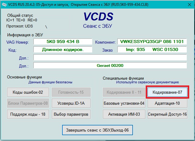195x141 pixels.
Task: Click the VAG Номер: label
Action: point(18,42)
